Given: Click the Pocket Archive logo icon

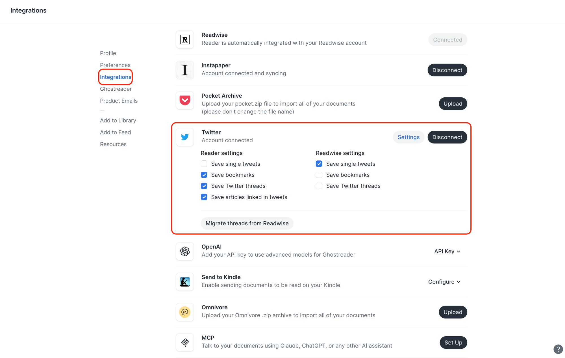Looking at the screenshot, I should (x=185, y=100).
